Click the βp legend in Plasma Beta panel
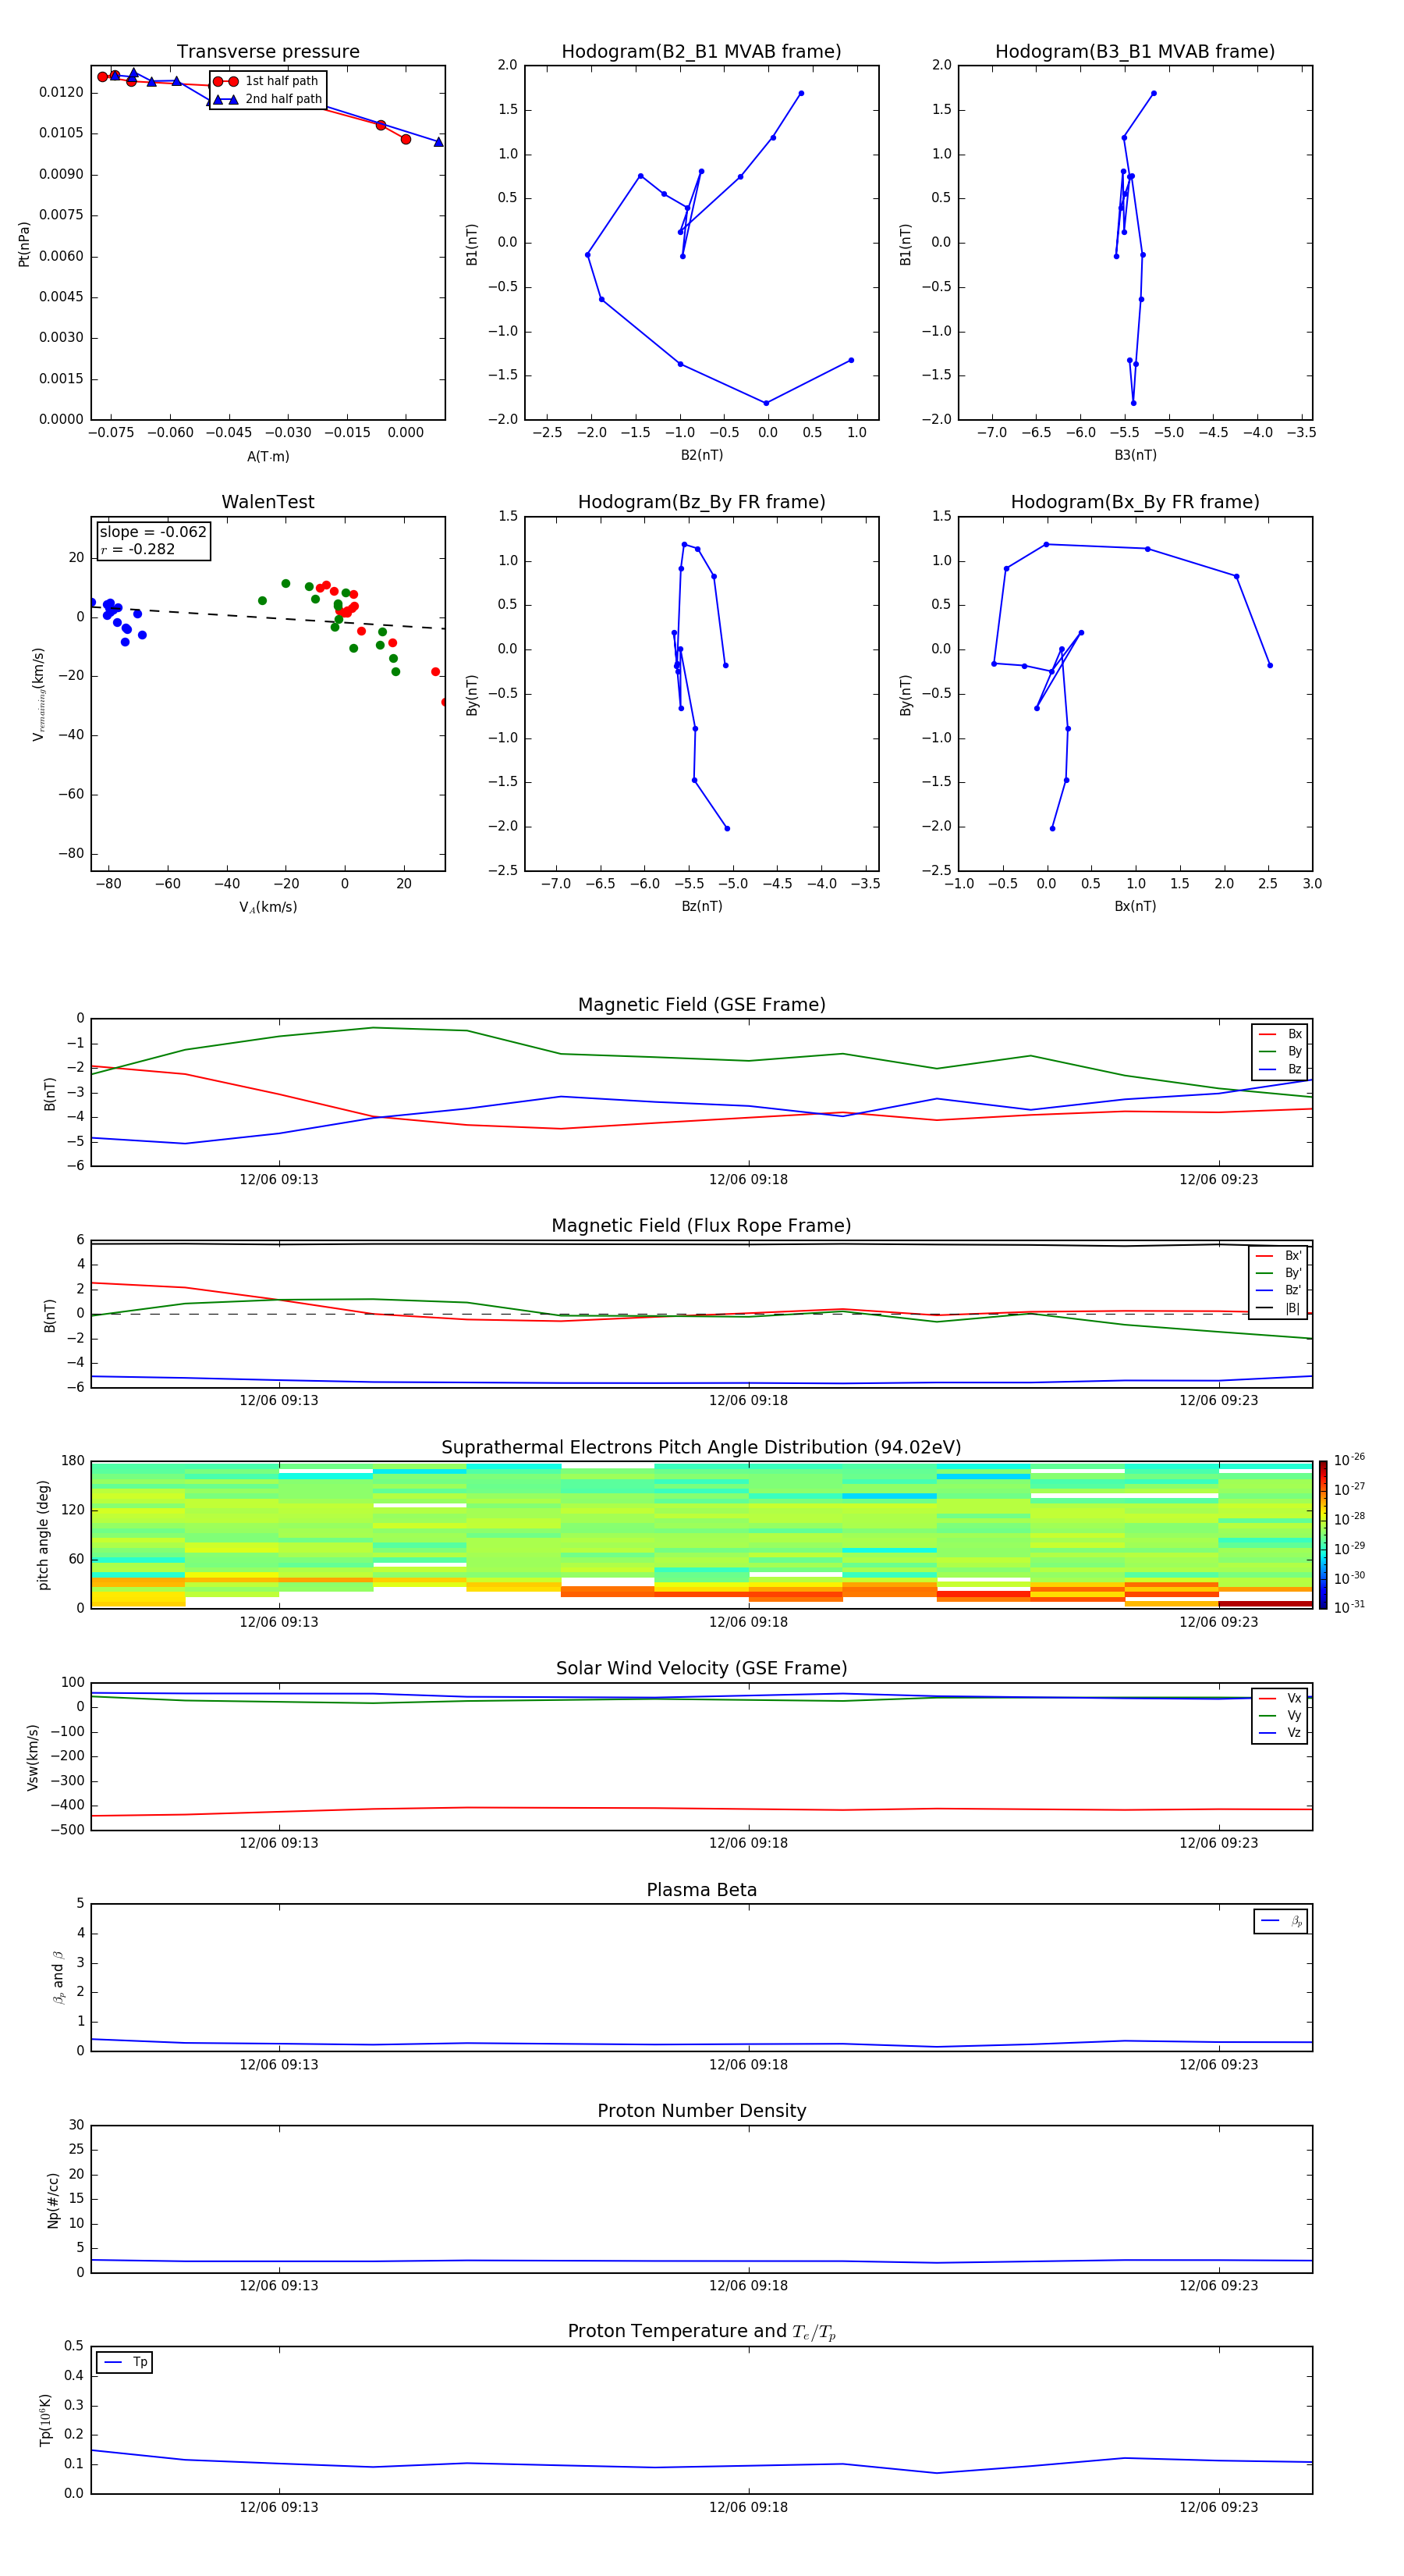This screenshot has height=2576, width=1404. point(1281,1921)
